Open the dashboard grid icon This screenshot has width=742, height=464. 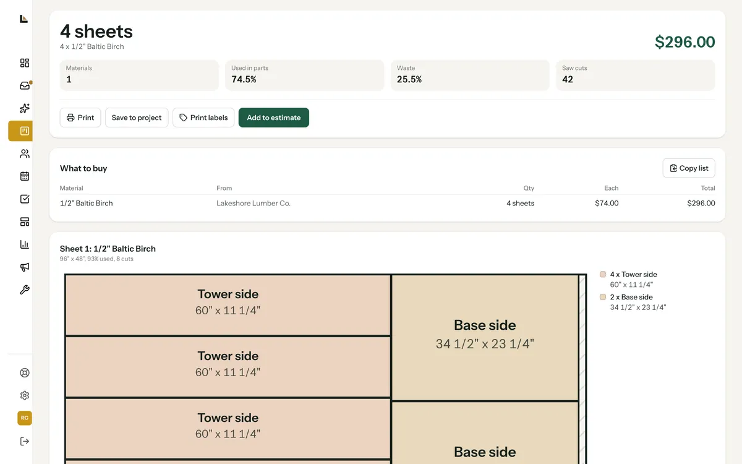pos(25,62)
